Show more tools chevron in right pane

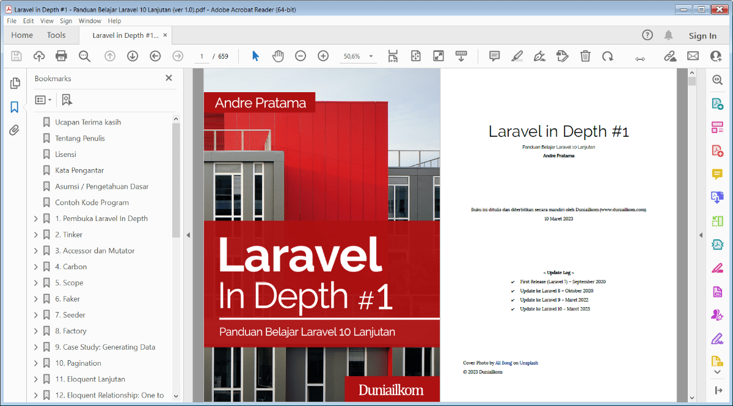point(717,372)
